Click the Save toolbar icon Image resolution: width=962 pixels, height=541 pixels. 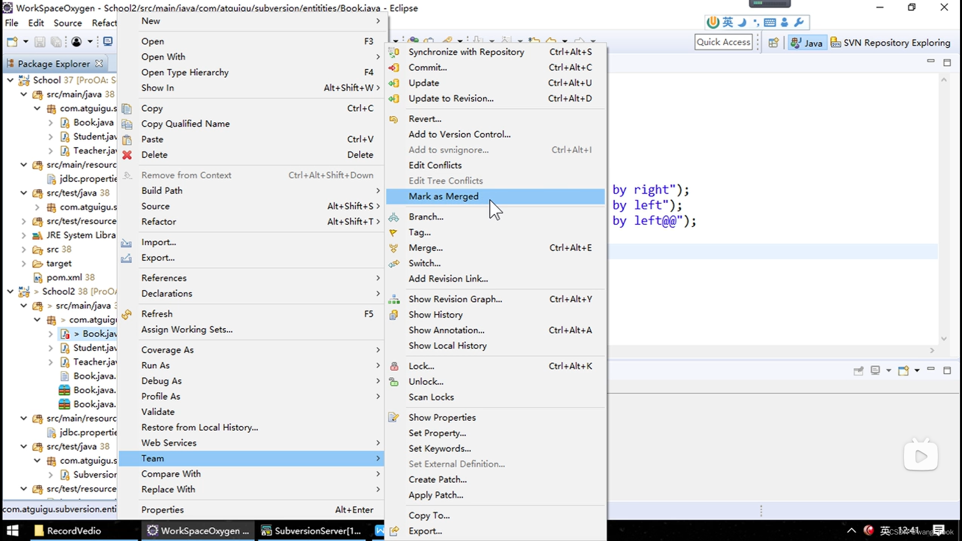point(40,42)
